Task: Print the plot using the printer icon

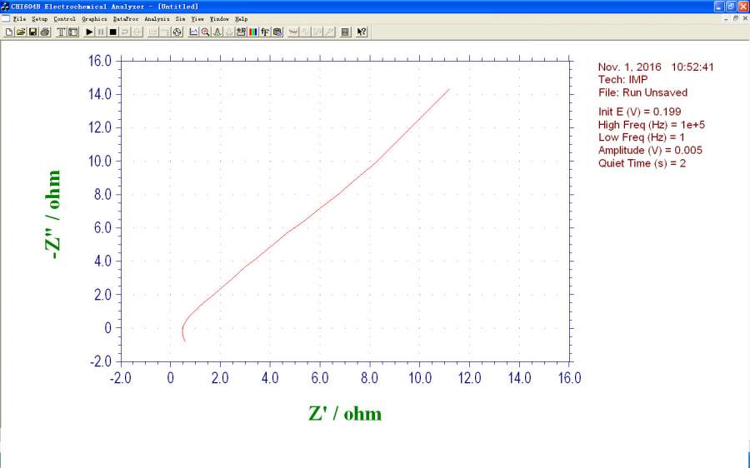Action: 45,32
